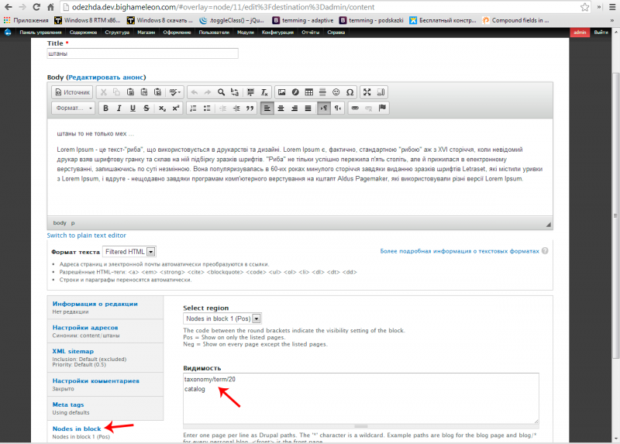Click the Paste icon in editor toolbar

tap(130, 92)
